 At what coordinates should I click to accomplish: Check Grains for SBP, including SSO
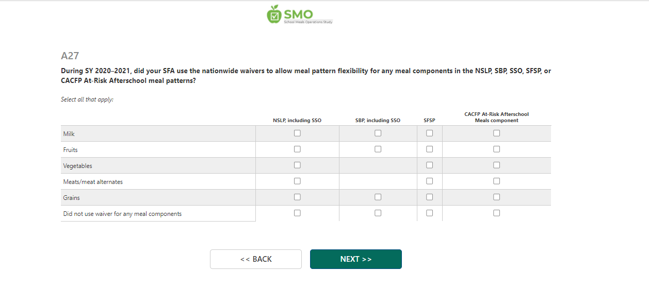point(378,197)
